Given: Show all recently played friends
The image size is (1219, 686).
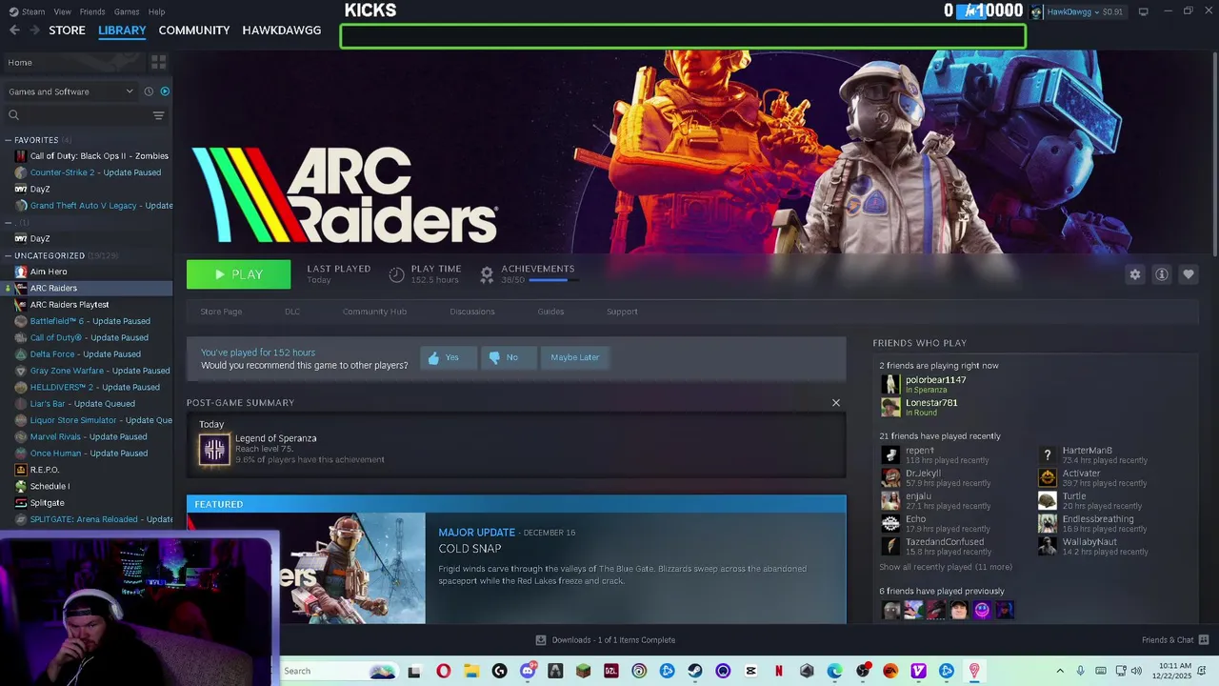Looking at the screenshot, I should point(945,567).
